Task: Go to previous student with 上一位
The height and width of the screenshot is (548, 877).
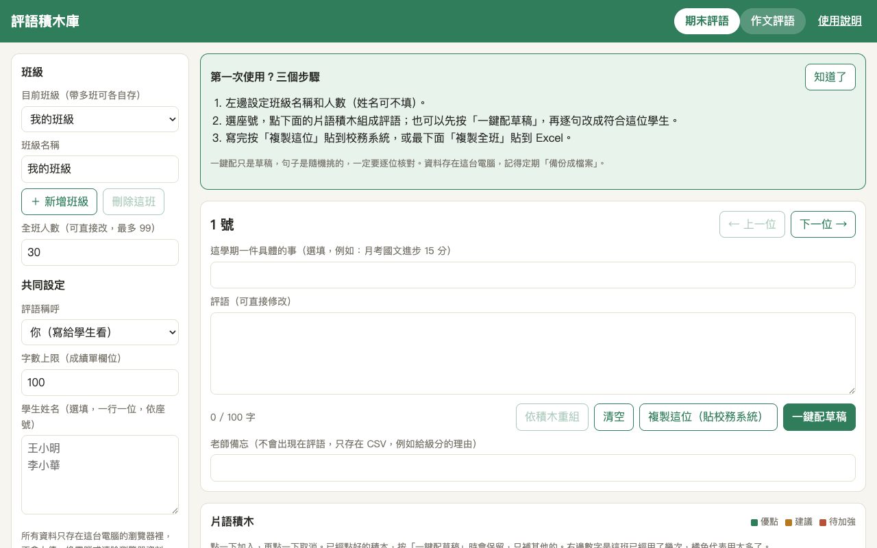Action: point(752,225)
